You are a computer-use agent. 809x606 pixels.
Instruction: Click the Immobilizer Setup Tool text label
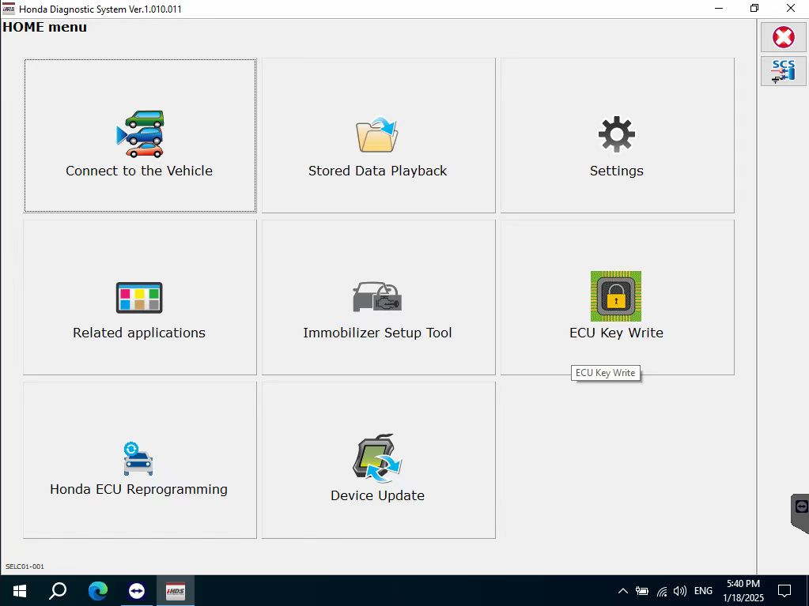377,333
